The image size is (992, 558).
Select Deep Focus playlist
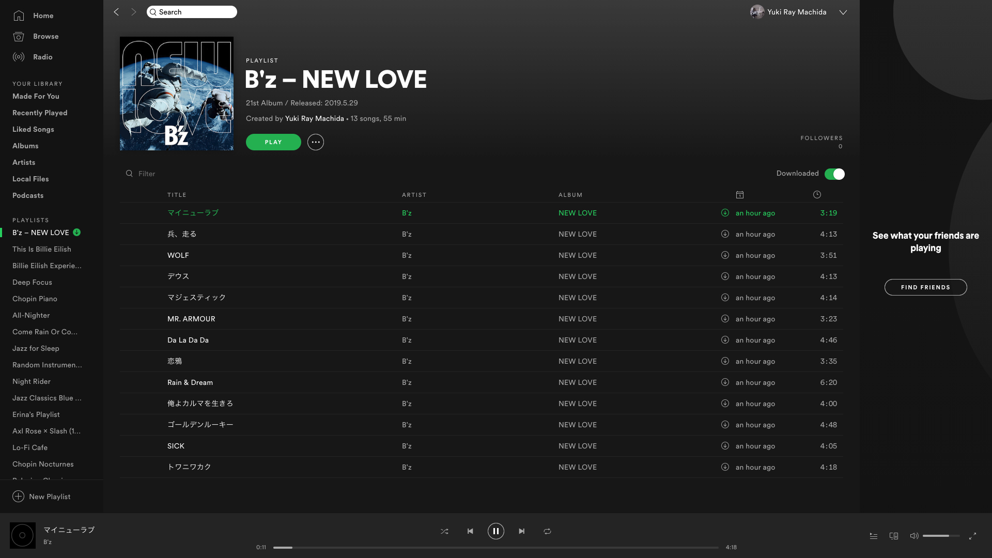point(32,282)
